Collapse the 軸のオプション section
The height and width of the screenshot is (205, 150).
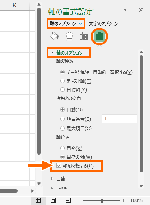52,52
